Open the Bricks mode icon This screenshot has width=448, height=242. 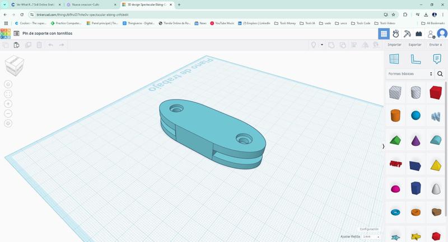tap(418, 34)
